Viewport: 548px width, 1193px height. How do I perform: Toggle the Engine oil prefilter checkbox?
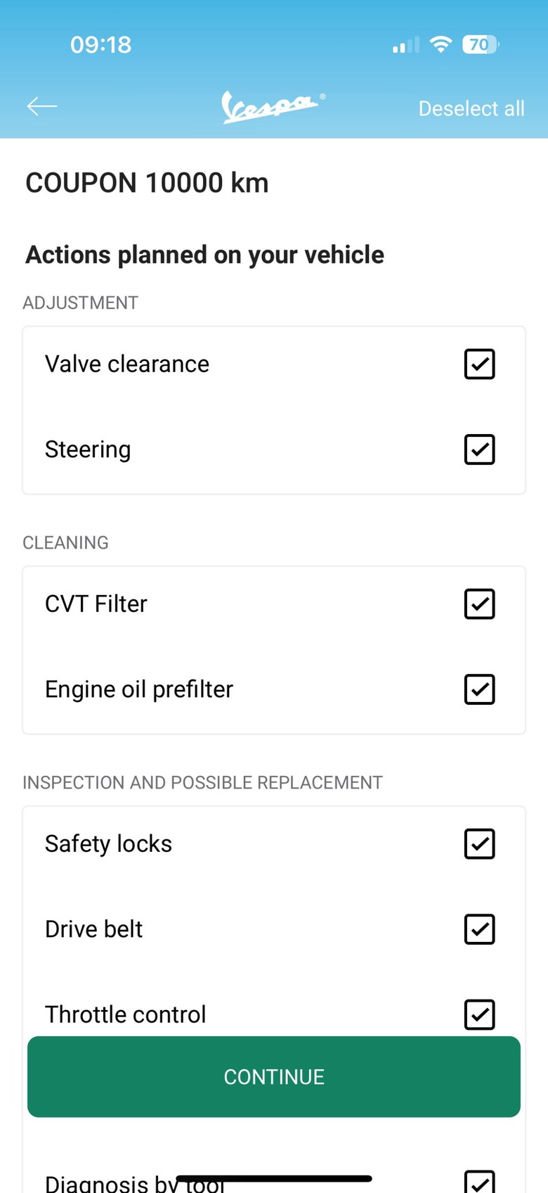(x=480, y=689)
